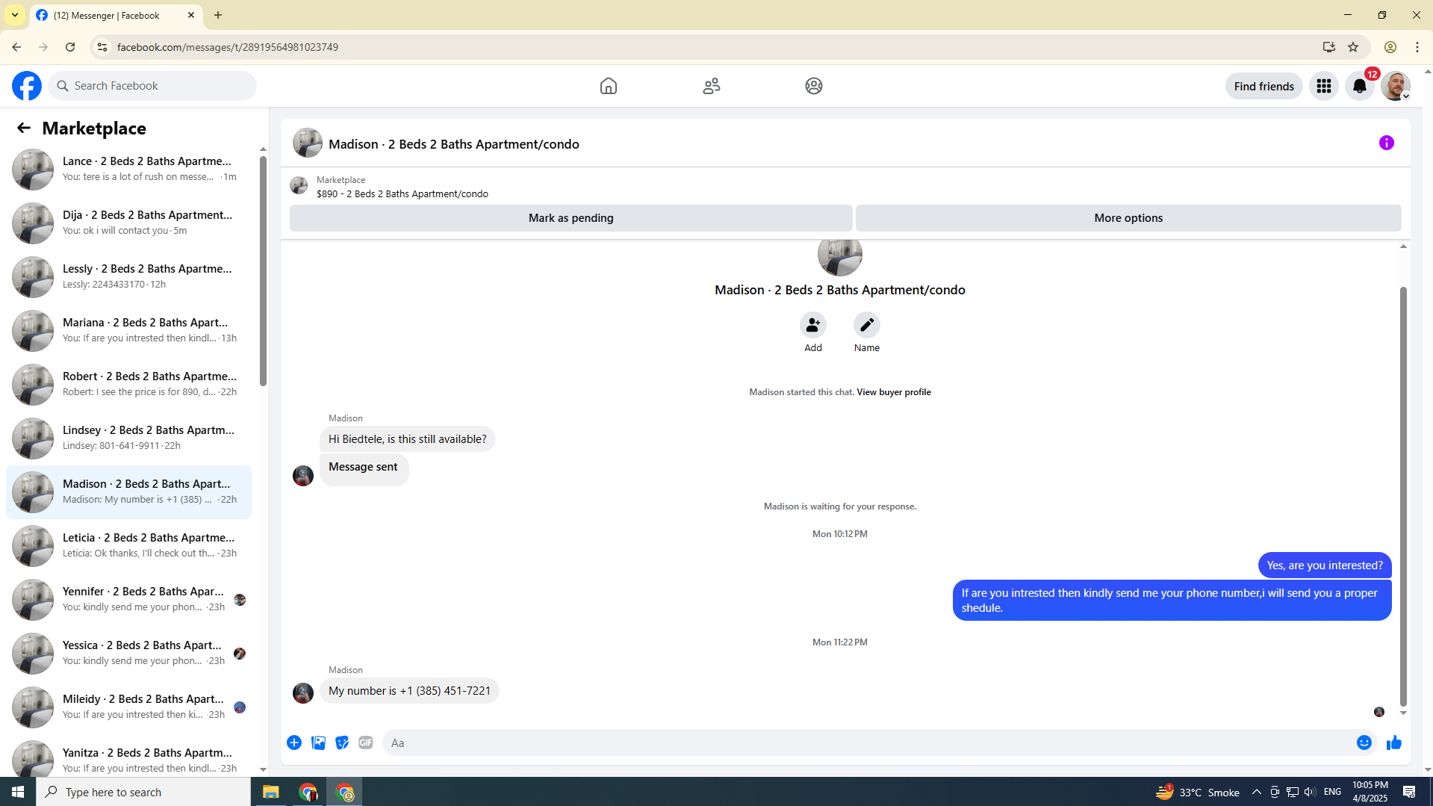Open Yanitza conversation in the list
The width and height of the screenshot is (1433, 806).
point(128,756)
